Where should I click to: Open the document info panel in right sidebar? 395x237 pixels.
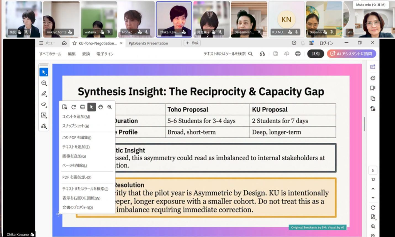click(x=373, y=109)
